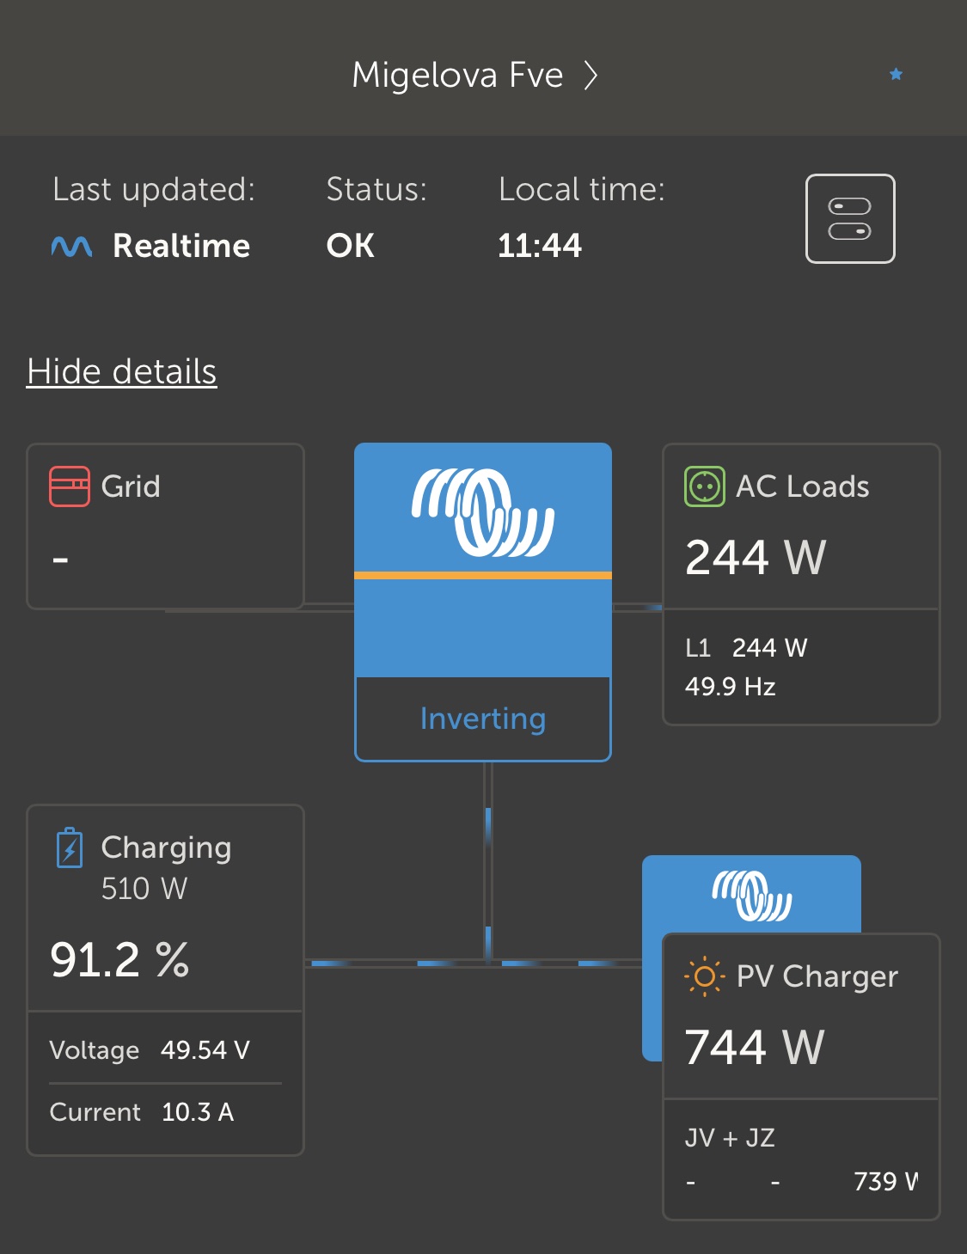
Task: Select the JV + JZ tracker row
Action: pos(731,1138)
